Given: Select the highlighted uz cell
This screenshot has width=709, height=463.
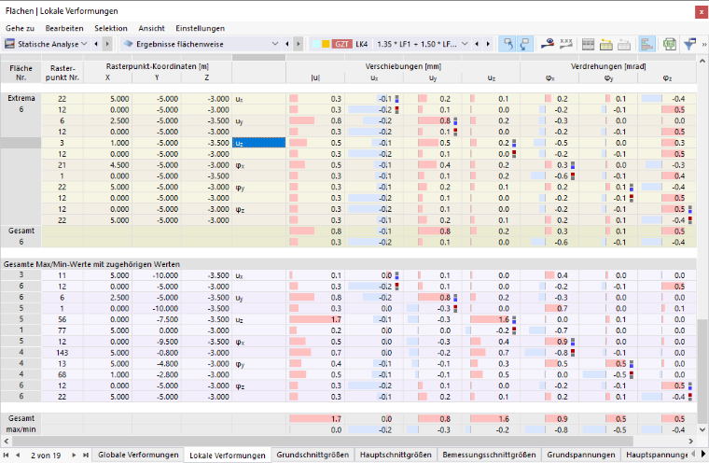Looking at the screenshot, I should pyautogui.click(x=258, y=143).
